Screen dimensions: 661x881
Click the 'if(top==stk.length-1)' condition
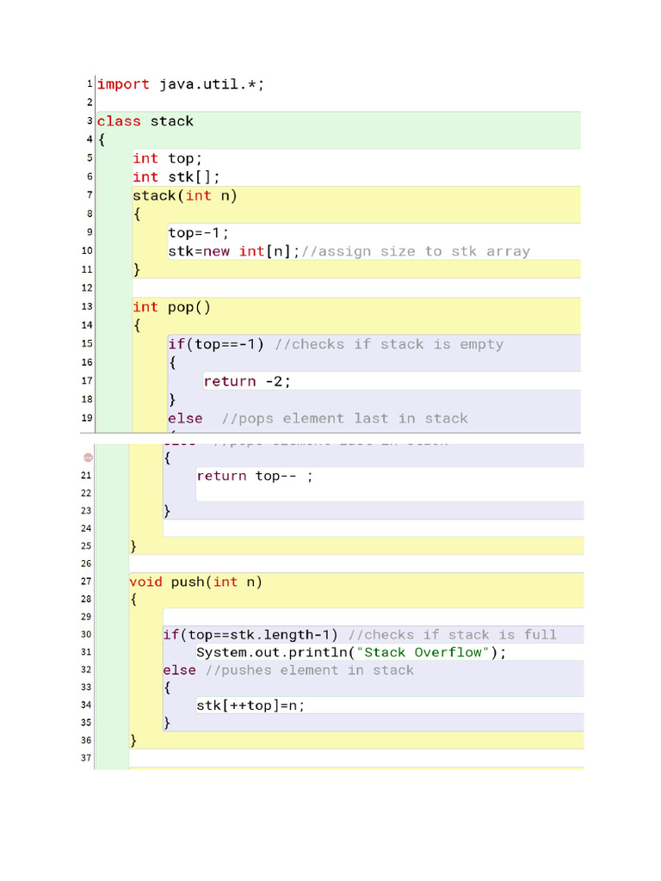251,635
